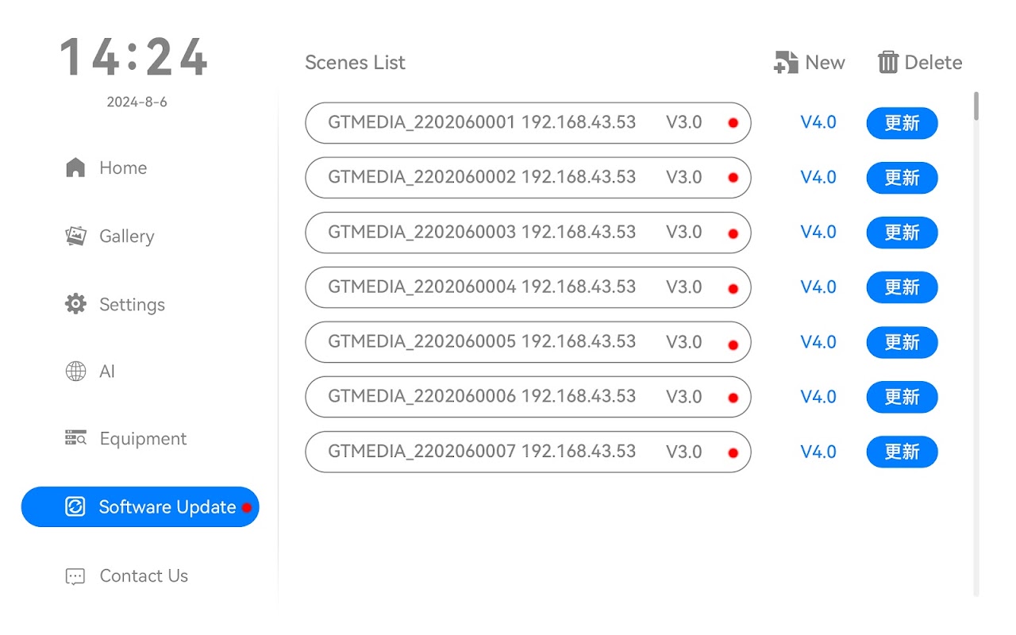The image size is (1016, 635).
Task: Click the Software Update refresh icon
Action: click(75, 506)
